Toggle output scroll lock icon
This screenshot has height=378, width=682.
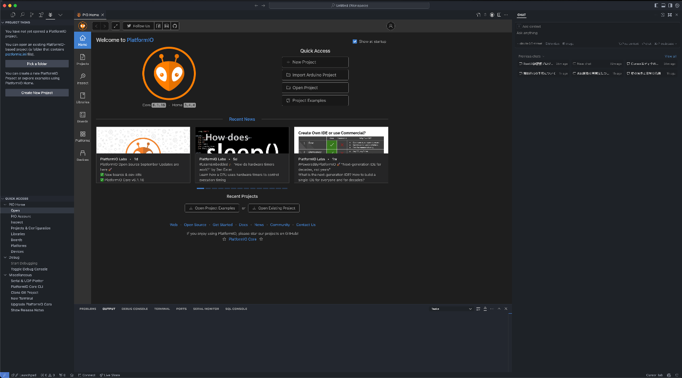pyautogui.click(x=485, y=309)
